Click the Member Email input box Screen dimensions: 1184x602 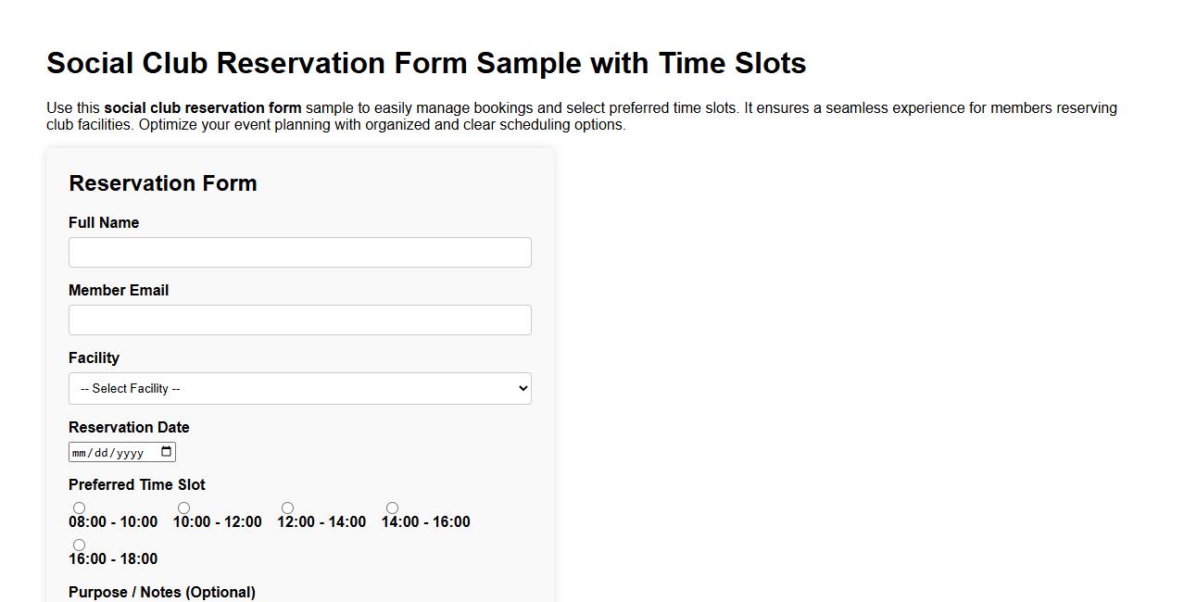tap(300, 320)
